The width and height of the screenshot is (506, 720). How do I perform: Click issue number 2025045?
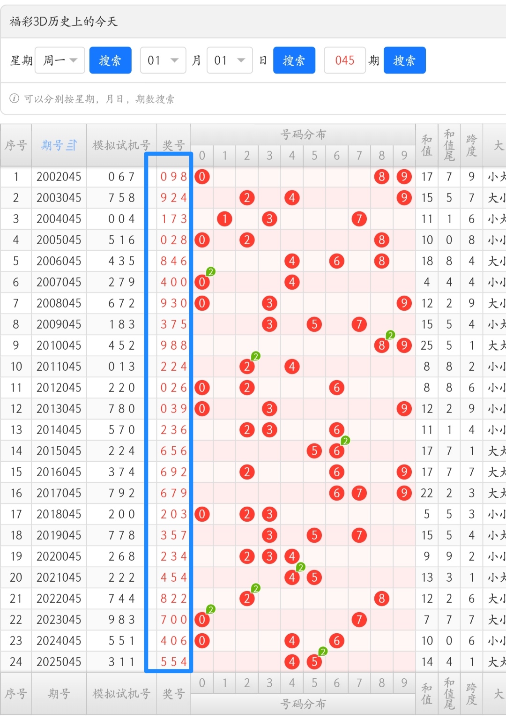[x=59, y=662]
